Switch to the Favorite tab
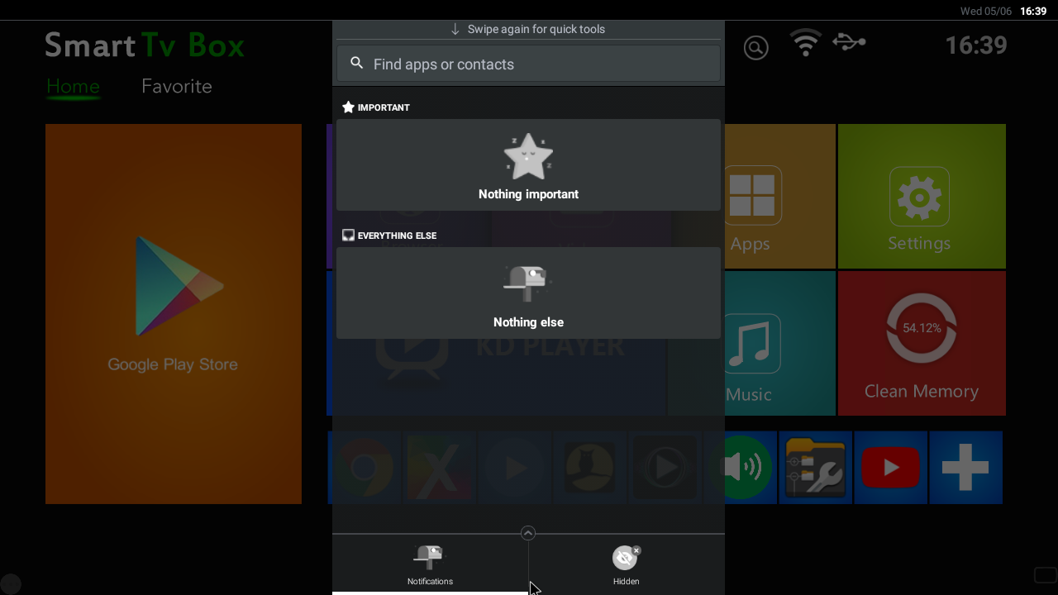This screenshot has height=595, width=1058. click(x=177, y=86)
